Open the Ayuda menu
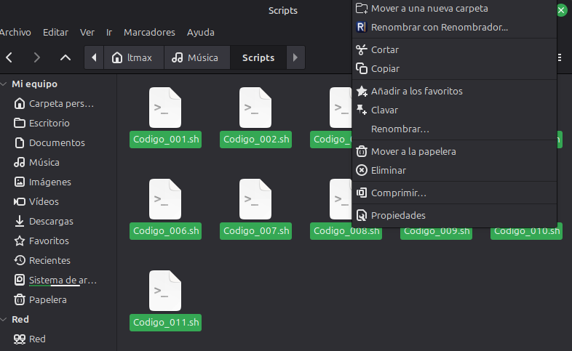572x351 pixels. 201,33
